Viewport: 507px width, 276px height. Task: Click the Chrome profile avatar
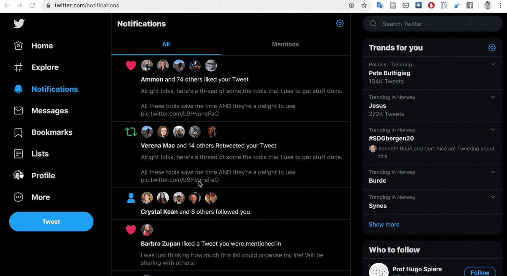click(488, 5)
